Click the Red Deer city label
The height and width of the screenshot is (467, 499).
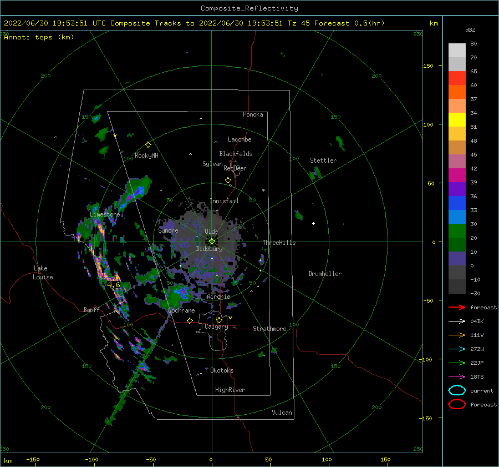pos(235,168)
